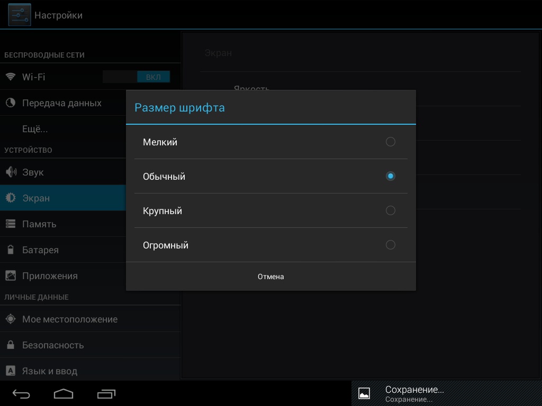Click the Wi-Fi signal icon
The height and width of the screenshot is (406, 542).
[11, 77]
